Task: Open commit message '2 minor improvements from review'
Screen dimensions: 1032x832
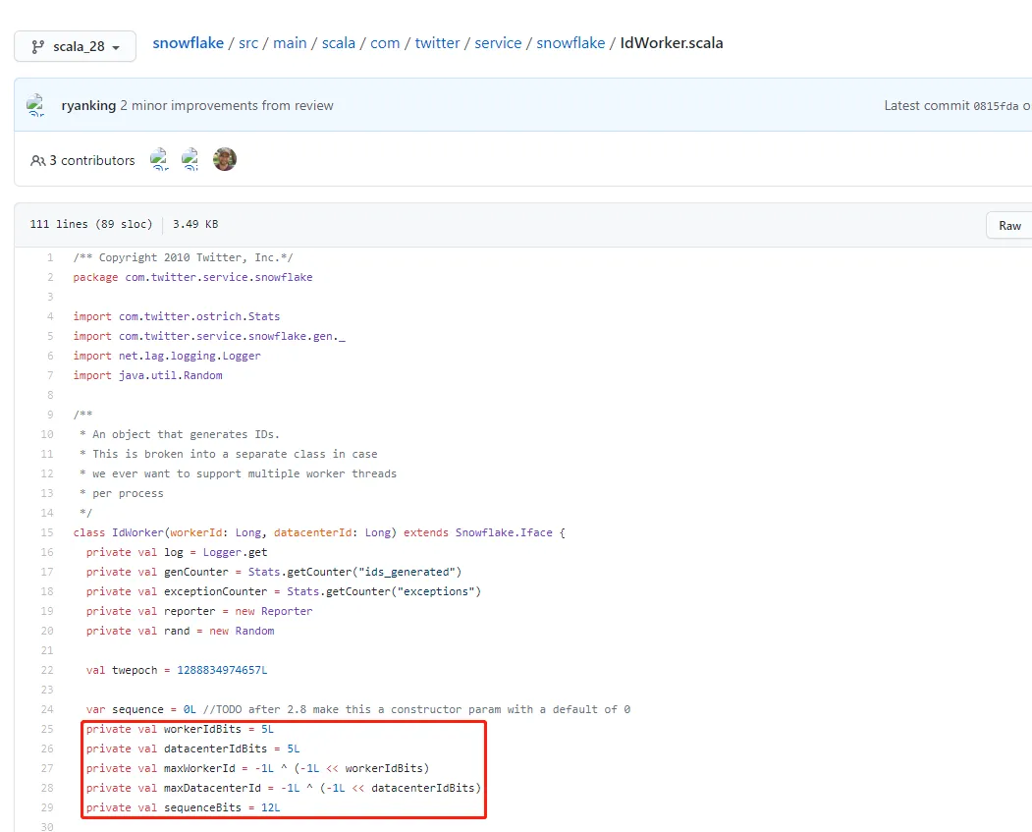Action: point(227,106)
